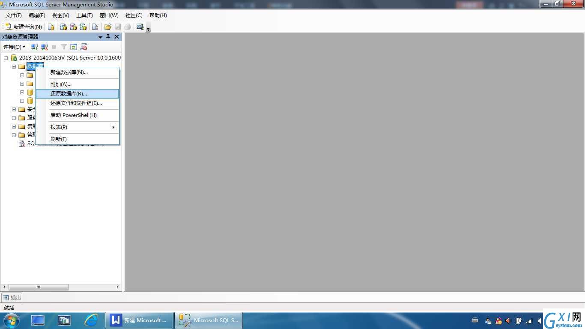The width and height of the screenshot is (585, 329).
Task: Click the Microsoft SQL S... taskbar button
Action: point(209,320)
